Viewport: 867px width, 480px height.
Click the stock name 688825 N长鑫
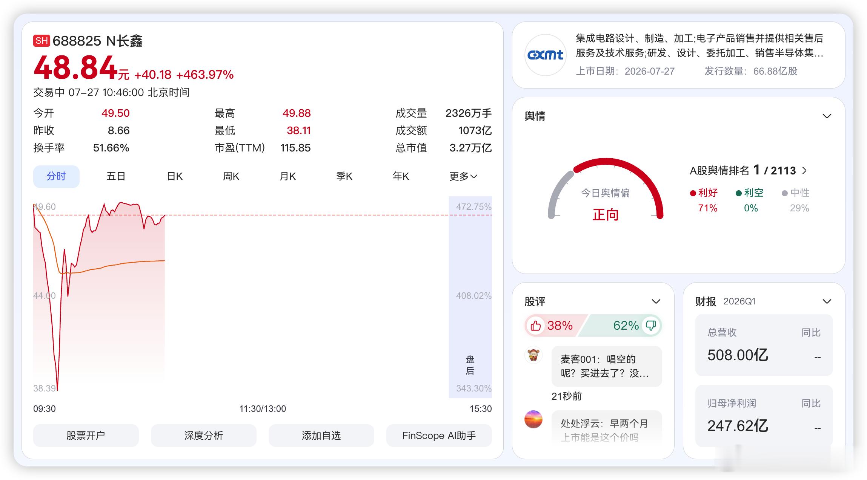coord(97,41)
